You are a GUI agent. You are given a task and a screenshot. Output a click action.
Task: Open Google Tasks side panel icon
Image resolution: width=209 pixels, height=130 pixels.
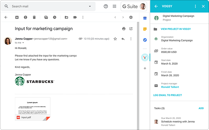(x=145, y=40)
